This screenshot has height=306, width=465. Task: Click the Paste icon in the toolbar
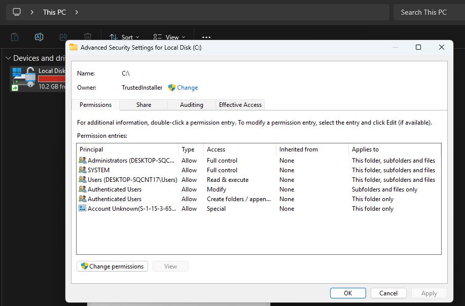point(14,36)
